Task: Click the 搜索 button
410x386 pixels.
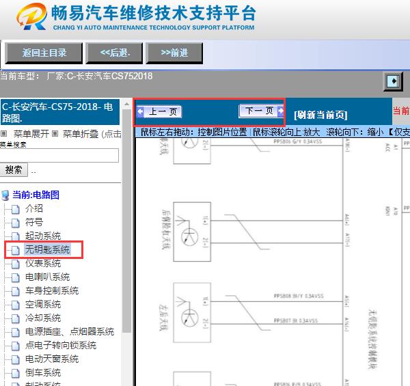Action: point(14,169)
